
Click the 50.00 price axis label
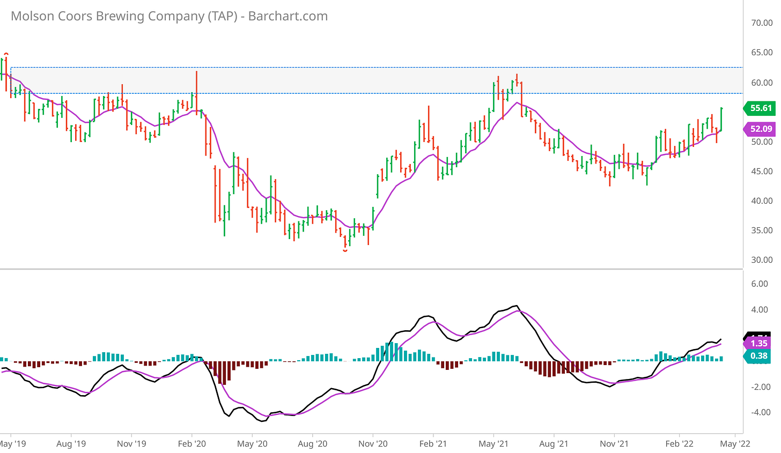pos(762,142)
